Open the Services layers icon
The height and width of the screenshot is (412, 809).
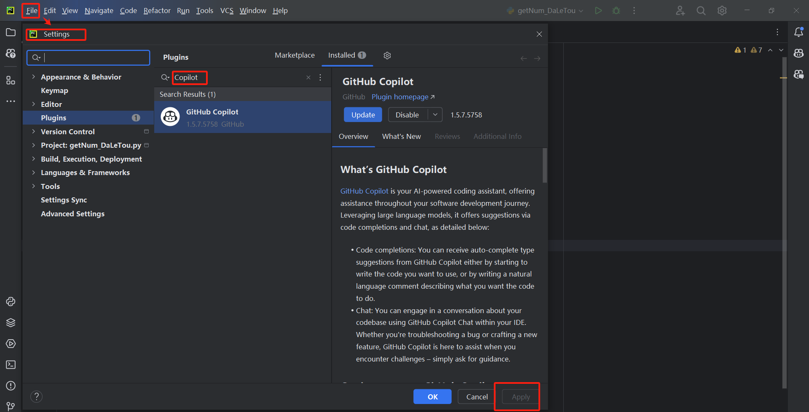tap(11, 323)
